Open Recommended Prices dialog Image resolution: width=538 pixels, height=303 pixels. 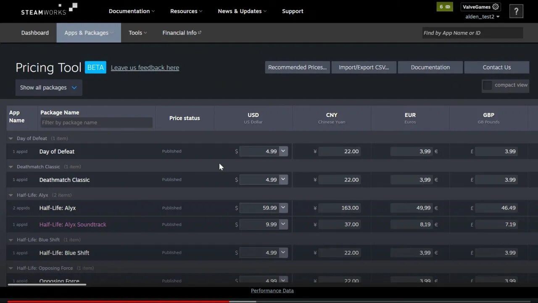pos(297,67)
